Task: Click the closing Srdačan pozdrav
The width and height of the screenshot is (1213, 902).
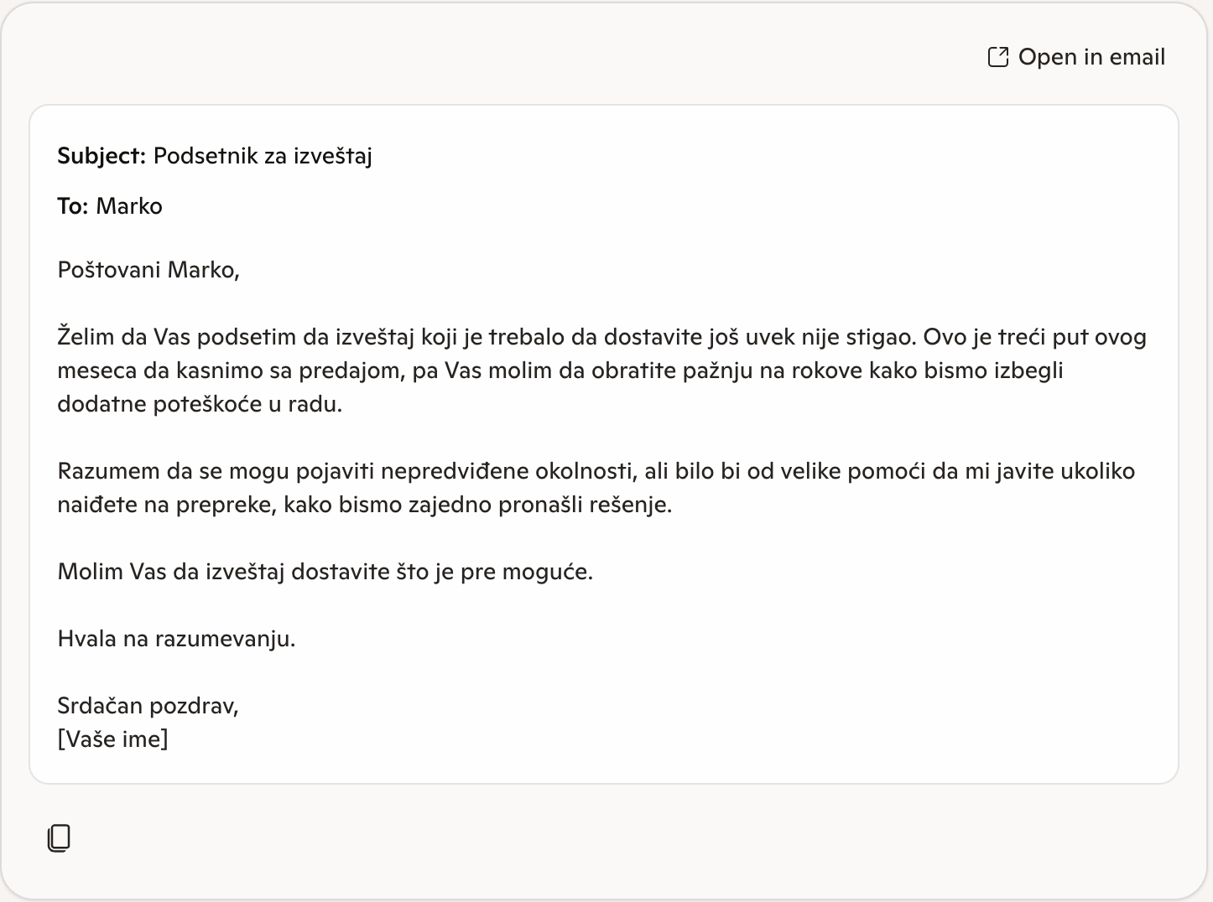Action: click(x=148, y=706)
